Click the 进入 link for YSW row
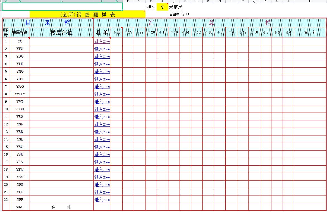This screenshot has width=327, height=212. click(102, 170)
